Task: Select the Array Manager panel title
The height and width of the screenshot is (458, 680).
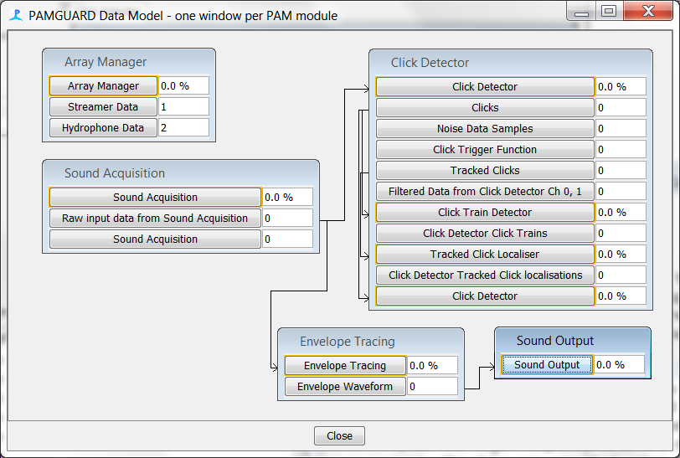Action: pos(106,62)
